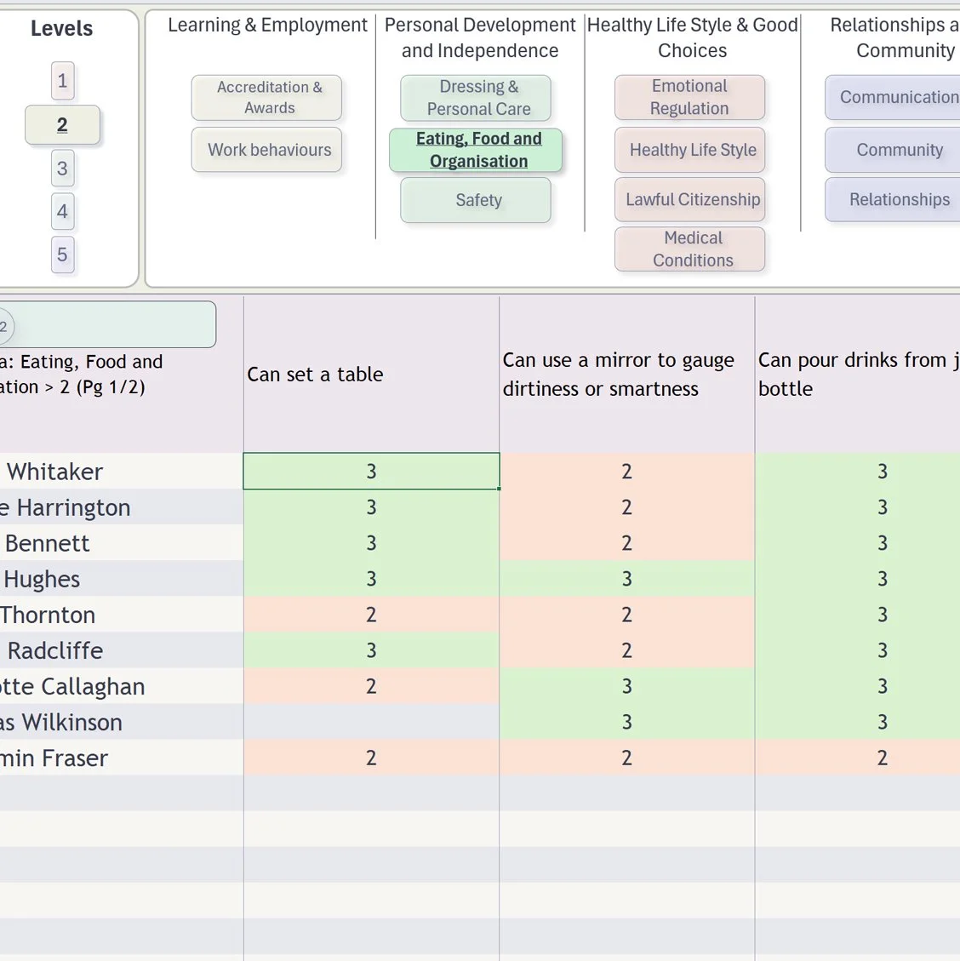Open Healthy Life Style area button
Viewport: 960px width, 961px height.
pos(690,150)
